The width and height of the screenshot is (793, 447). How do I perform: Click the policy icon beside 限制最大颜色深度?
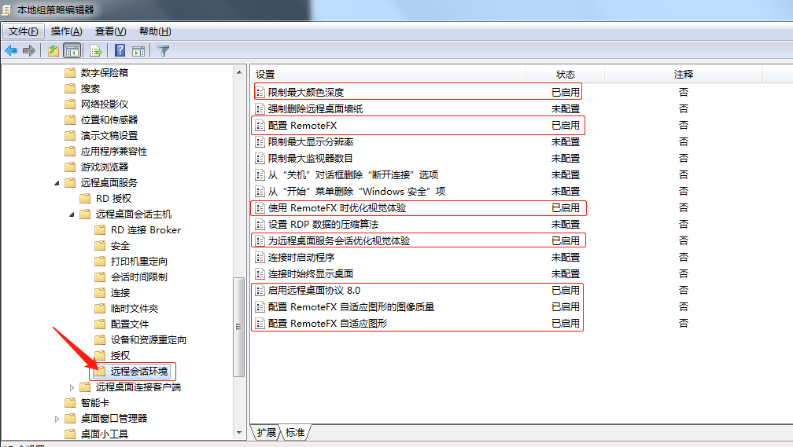point(260,93)
